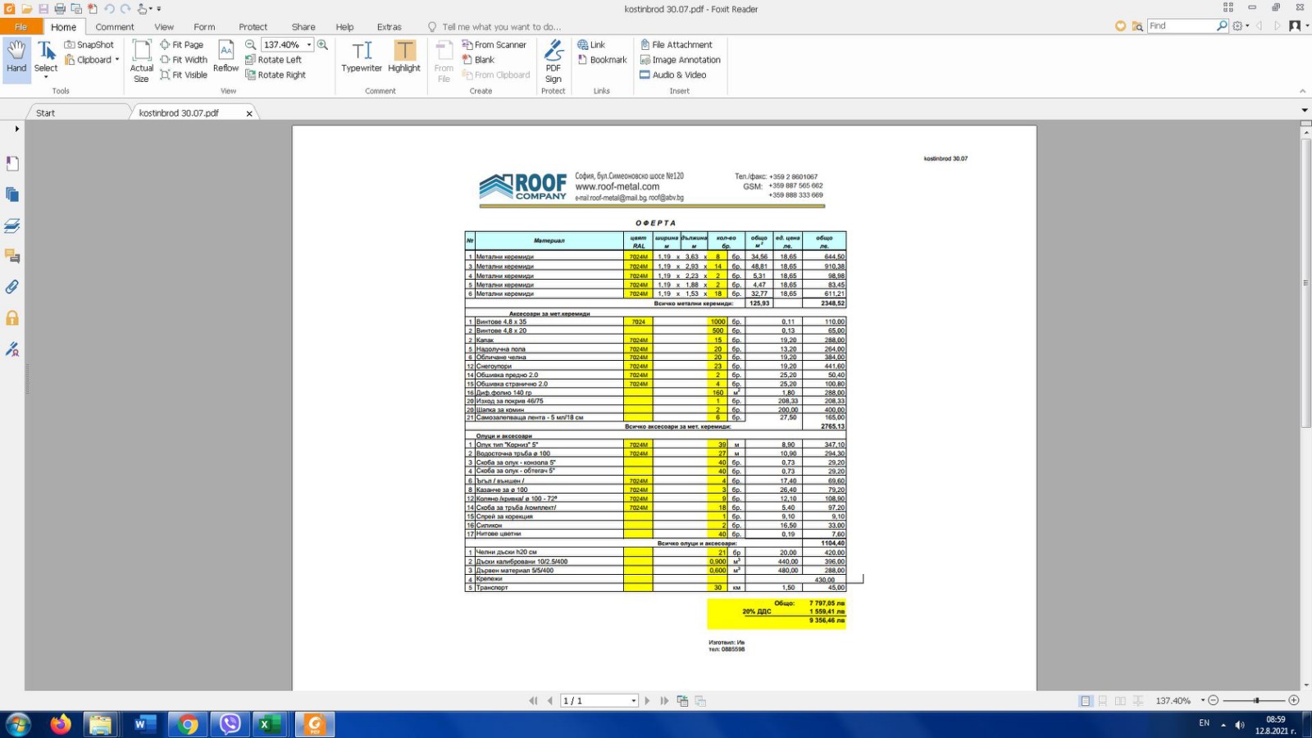Enable single page view mode

coord(1086,701)
